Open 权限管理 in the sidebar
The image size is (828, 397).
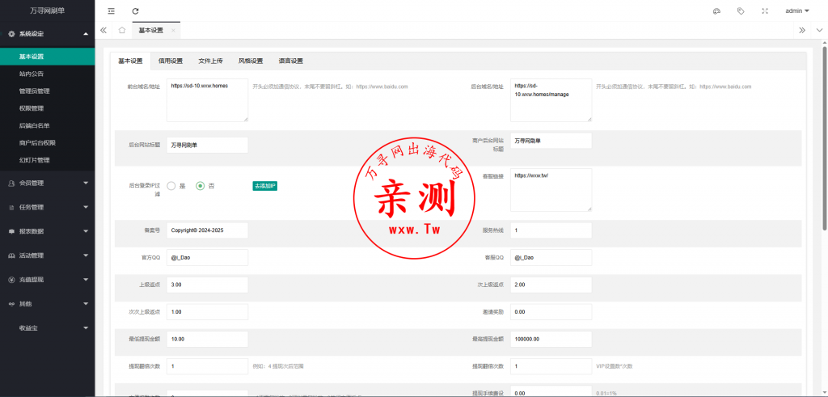48,108
